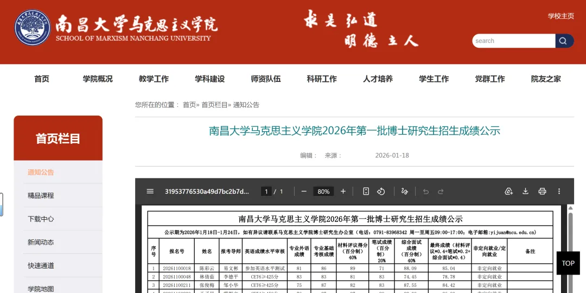Click the search magnifier button
This screenshot has height=293, width=586.
click(564, 41)
